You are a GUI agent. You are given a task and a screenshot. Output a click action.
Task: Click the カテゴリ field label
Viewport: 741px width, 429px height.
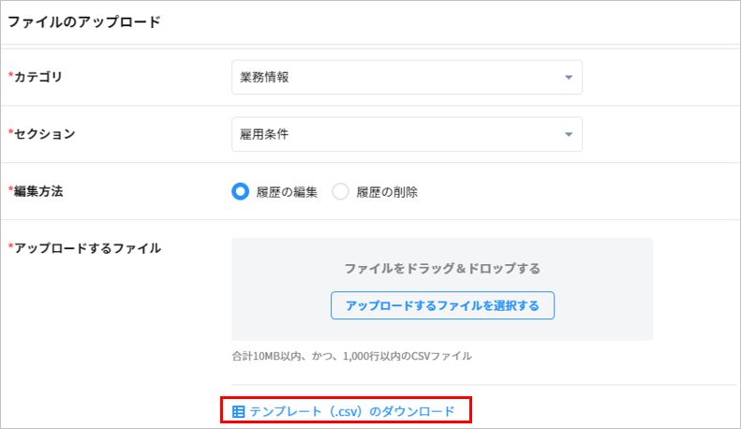pos(38,77)
